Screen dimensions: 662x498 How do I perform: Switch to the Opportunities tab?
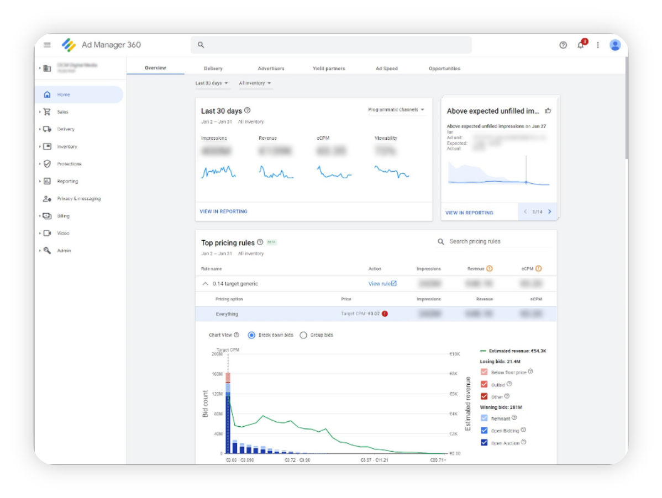(444, 68)
